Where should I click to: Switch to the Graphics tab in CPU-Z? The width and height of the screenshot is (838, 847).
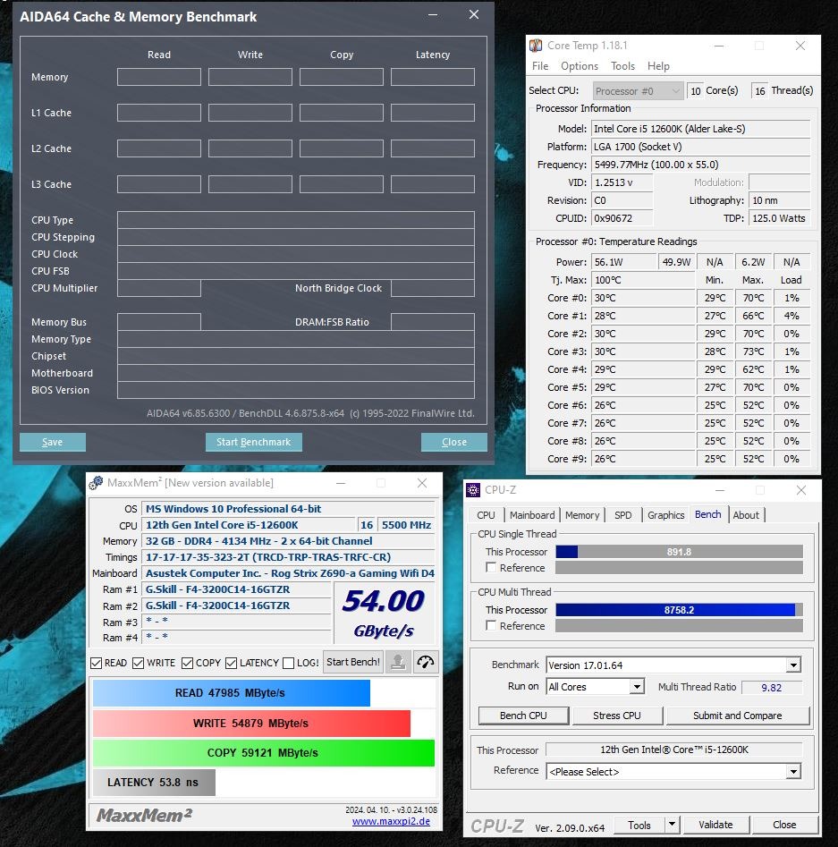(665, 515)
